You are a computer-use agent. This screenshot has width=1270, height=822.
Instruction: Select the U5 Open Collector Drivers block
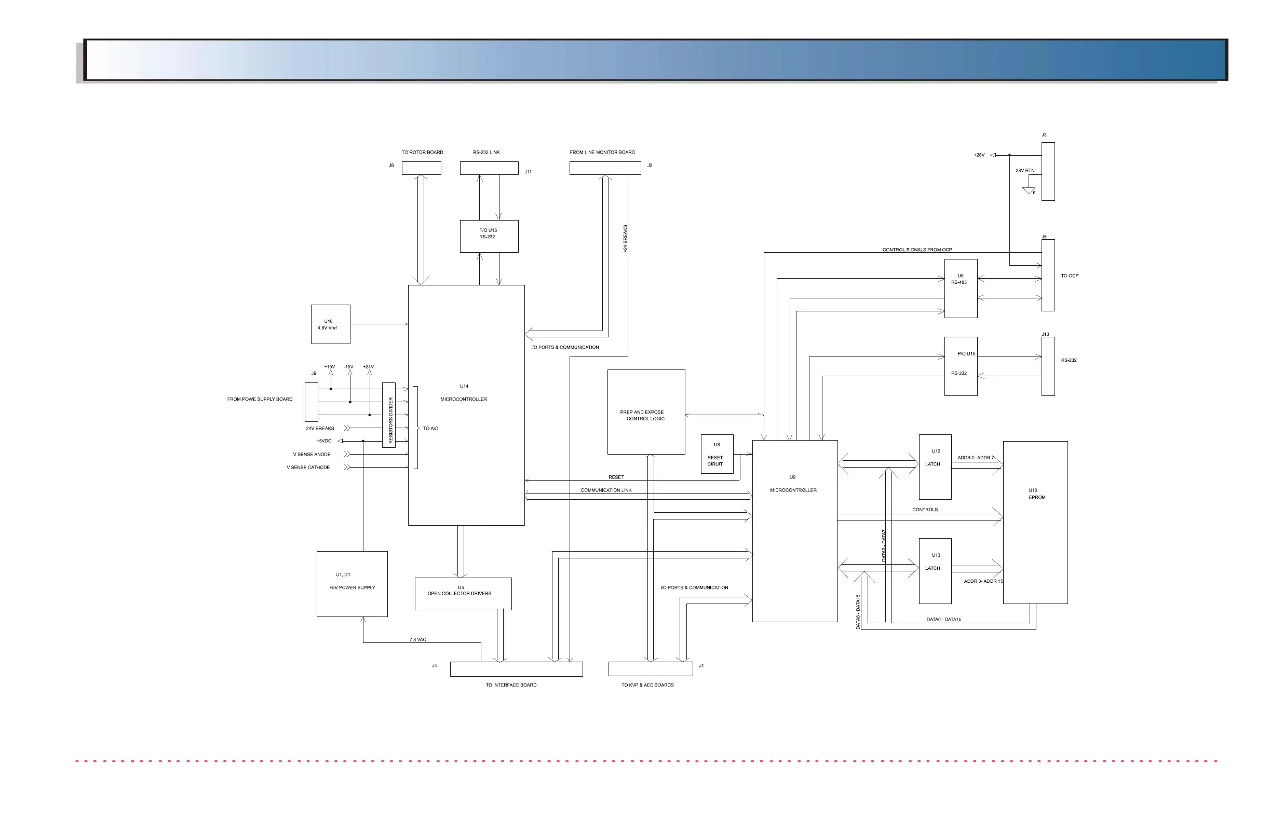pyautogui.click(x=463, y=594)
